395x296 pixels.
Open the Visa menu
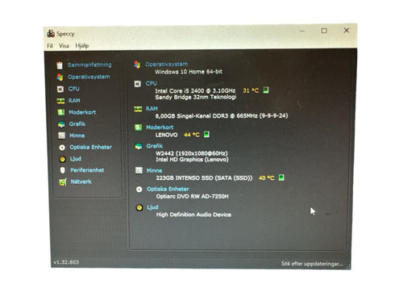(x=64, y=46)
